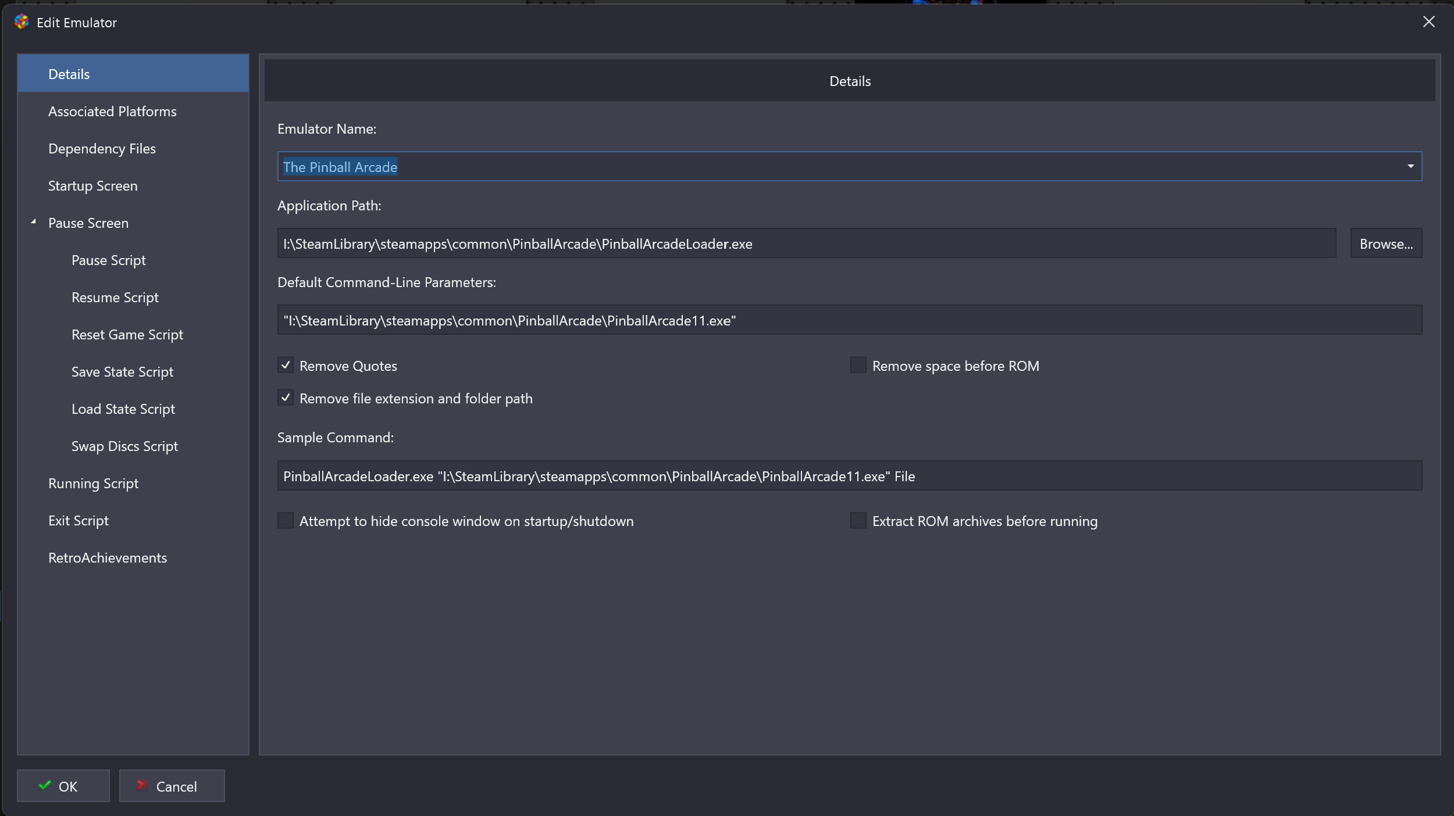Open Associated Platforms section
The height and width of the screenshot is (816, 1454).
133,111
